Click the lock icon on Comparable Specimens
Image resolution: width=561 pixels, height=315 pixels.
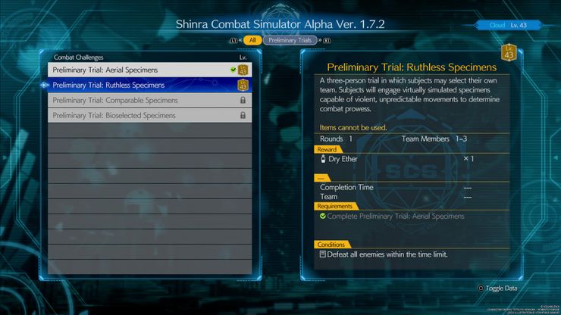(x=243, y=100)
